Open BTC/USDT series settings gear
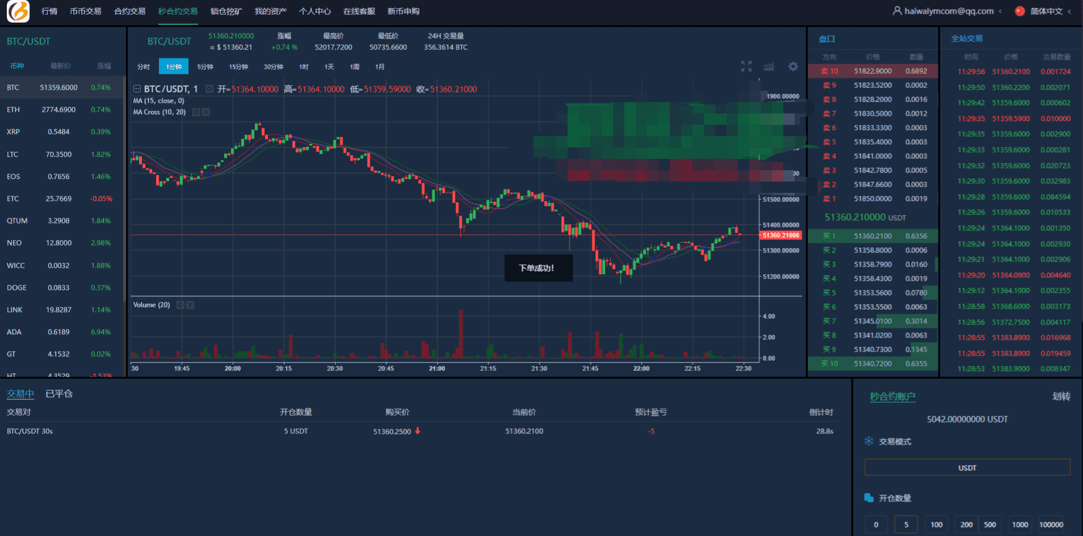Screen dimensions: 1083x536 [209, 89]
